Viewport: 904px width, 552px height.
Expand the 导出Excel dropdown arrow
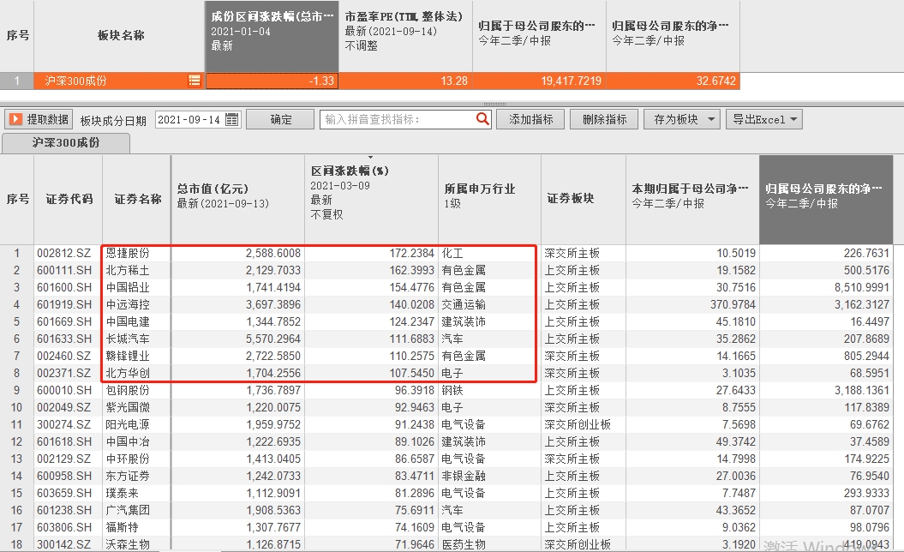point(793,119)
